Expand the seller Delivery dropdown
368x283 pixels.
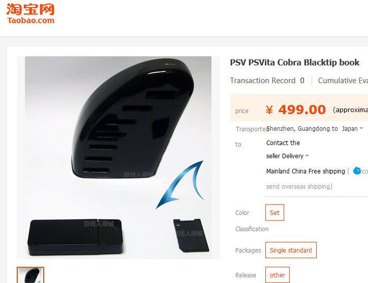(307, 156)
